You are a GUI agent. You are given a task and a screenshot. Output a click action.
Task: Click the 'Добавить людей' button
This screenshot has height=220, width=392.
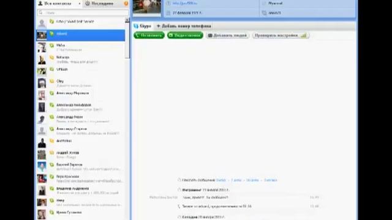click(227, 35)
